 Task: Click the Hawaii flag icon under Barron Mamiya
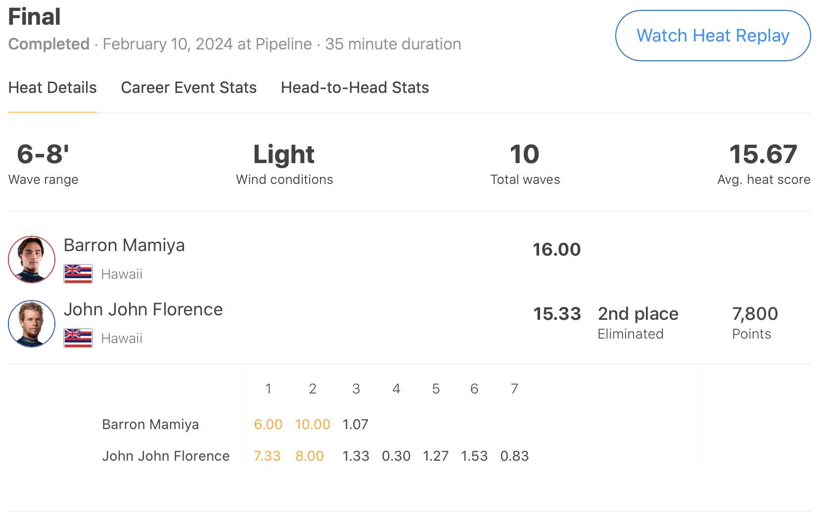(x=78, y=274)
